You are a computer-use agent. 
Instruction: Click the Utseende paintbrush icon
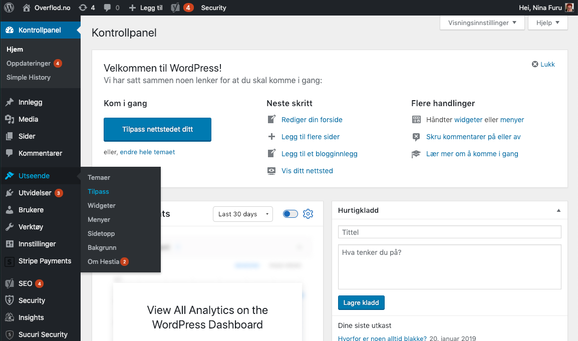[x=10, y=176]
